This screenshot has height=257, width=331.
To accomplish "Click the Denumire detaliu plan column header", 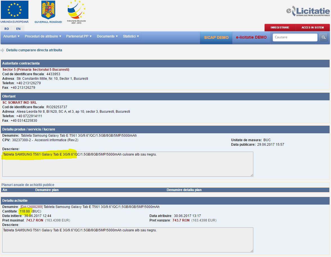I will pos(184,190).
